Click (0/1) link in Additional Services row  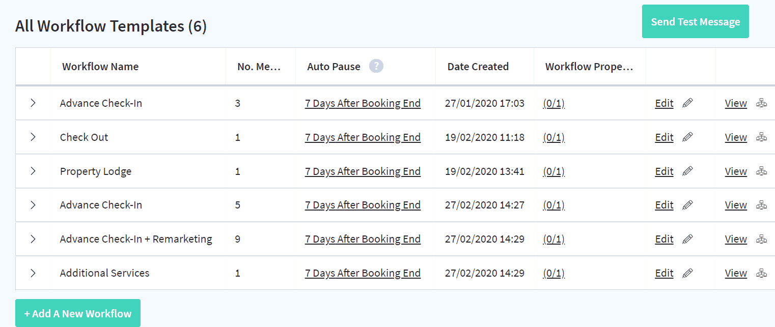click(x=554, y=273)
